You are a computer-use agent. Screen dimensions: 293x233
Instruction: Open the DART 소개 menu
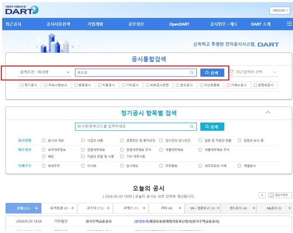[261, 24]
